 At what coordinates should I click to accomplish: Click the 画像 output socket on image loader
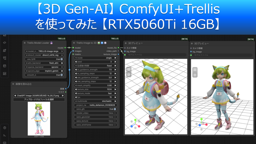point(66,89)
